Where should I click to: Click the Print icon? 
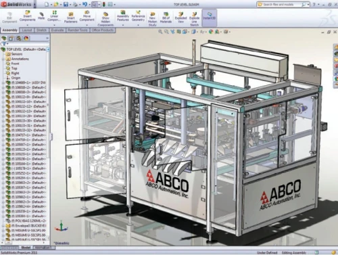(x=75, y=4)
